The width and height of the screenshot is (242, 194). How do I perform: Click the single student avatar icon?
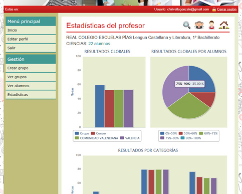(211, 25)
